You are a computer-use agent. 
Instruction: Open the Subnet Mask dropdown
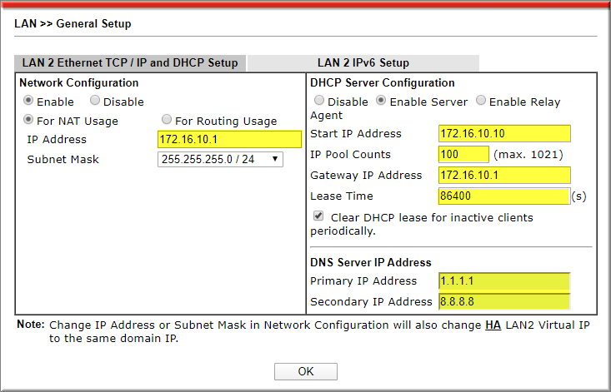pyautogui.click(x=220, y=159)
